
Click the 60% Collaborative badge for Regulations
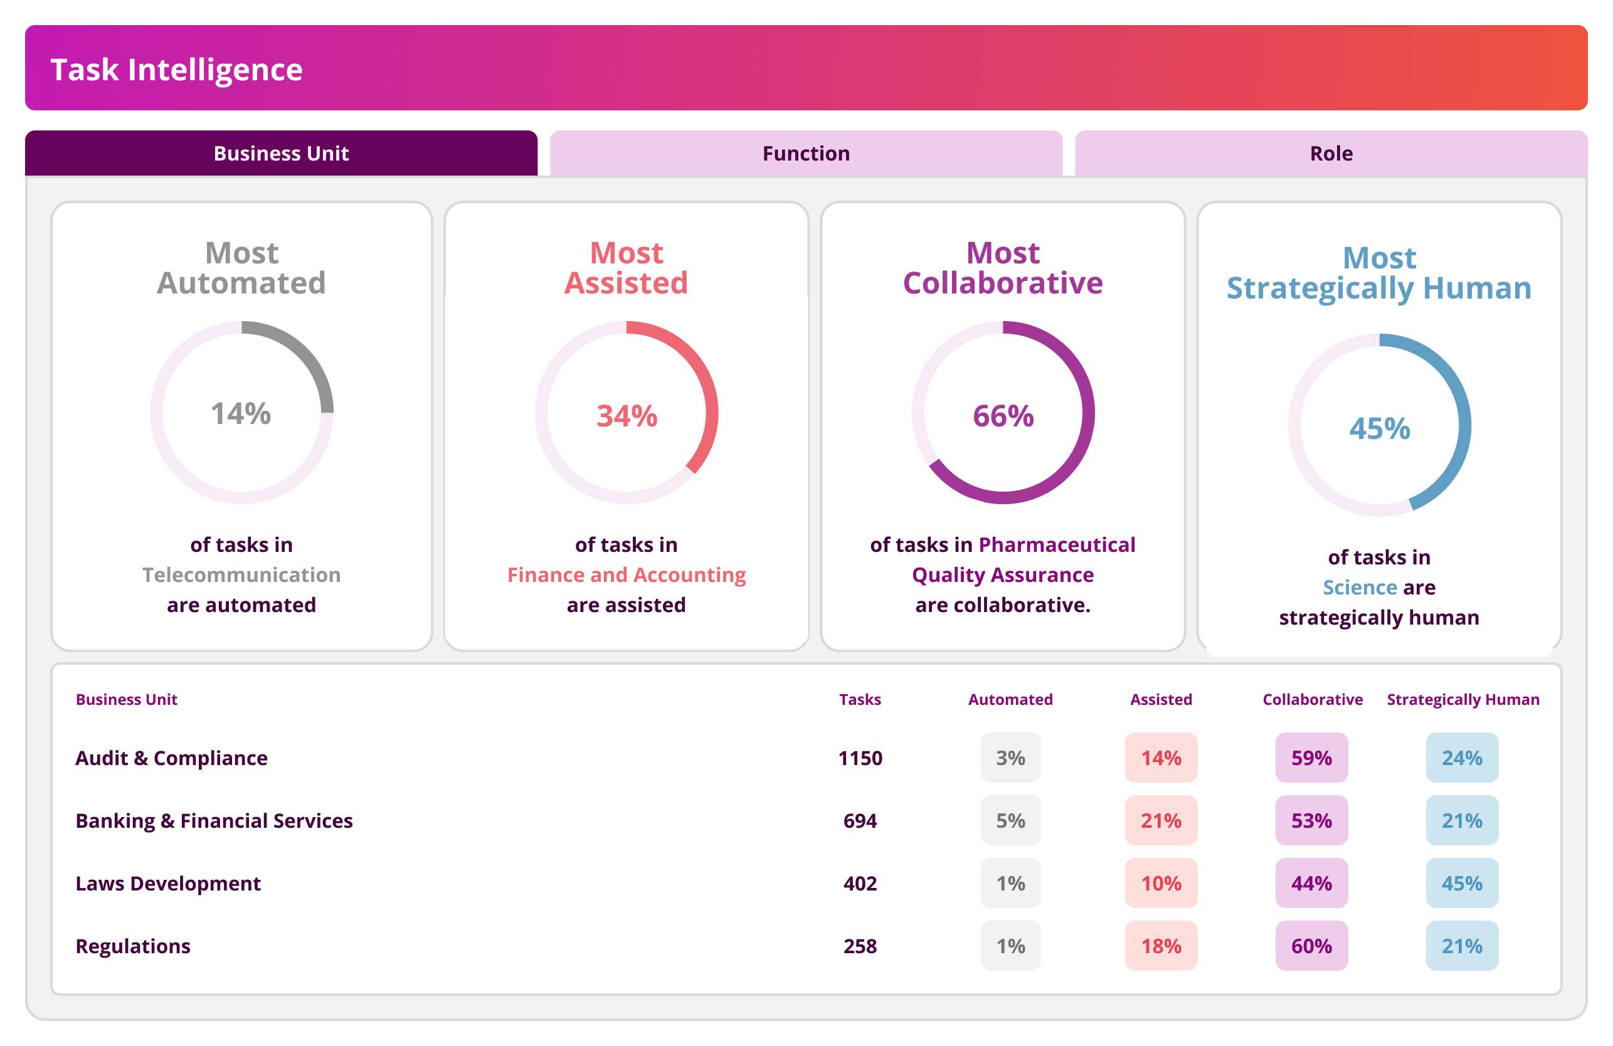(x=1312, y=946)
